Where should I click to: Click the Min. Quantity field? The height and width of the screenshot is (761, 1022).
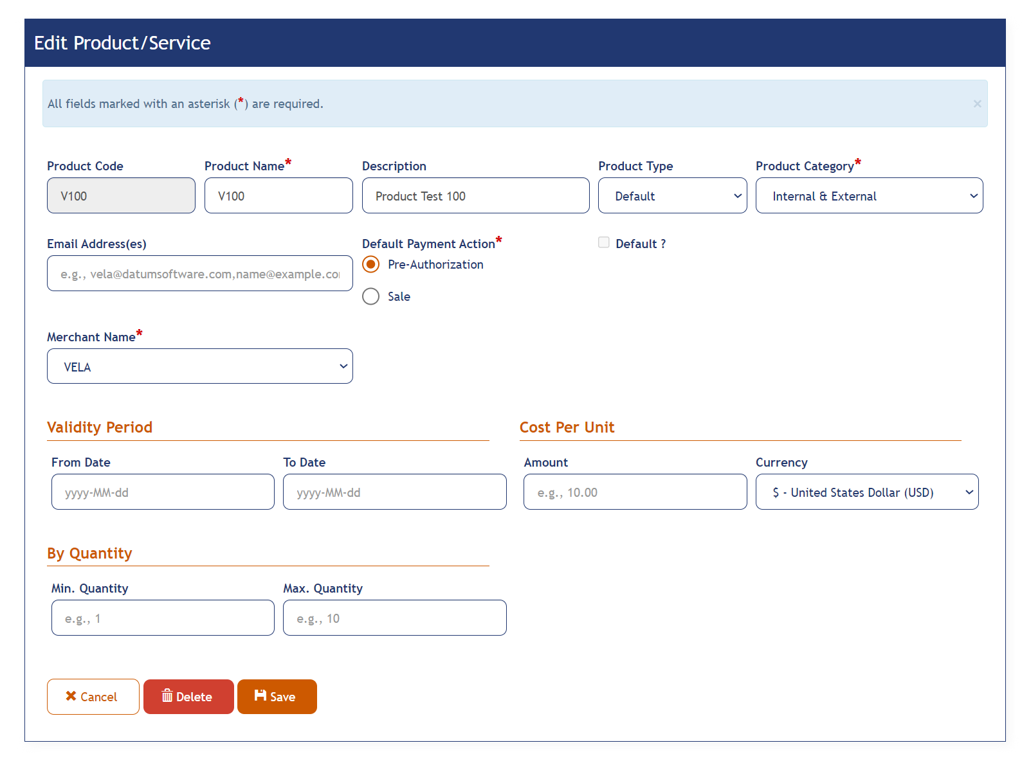pyautogui.click(x=163, y=618)
